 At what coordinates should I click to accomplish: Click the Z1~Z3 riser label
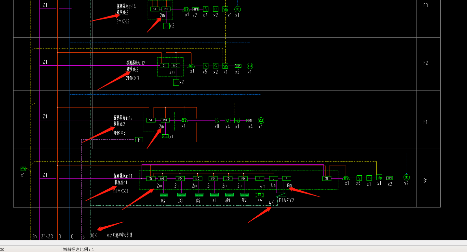click(47, 236)
